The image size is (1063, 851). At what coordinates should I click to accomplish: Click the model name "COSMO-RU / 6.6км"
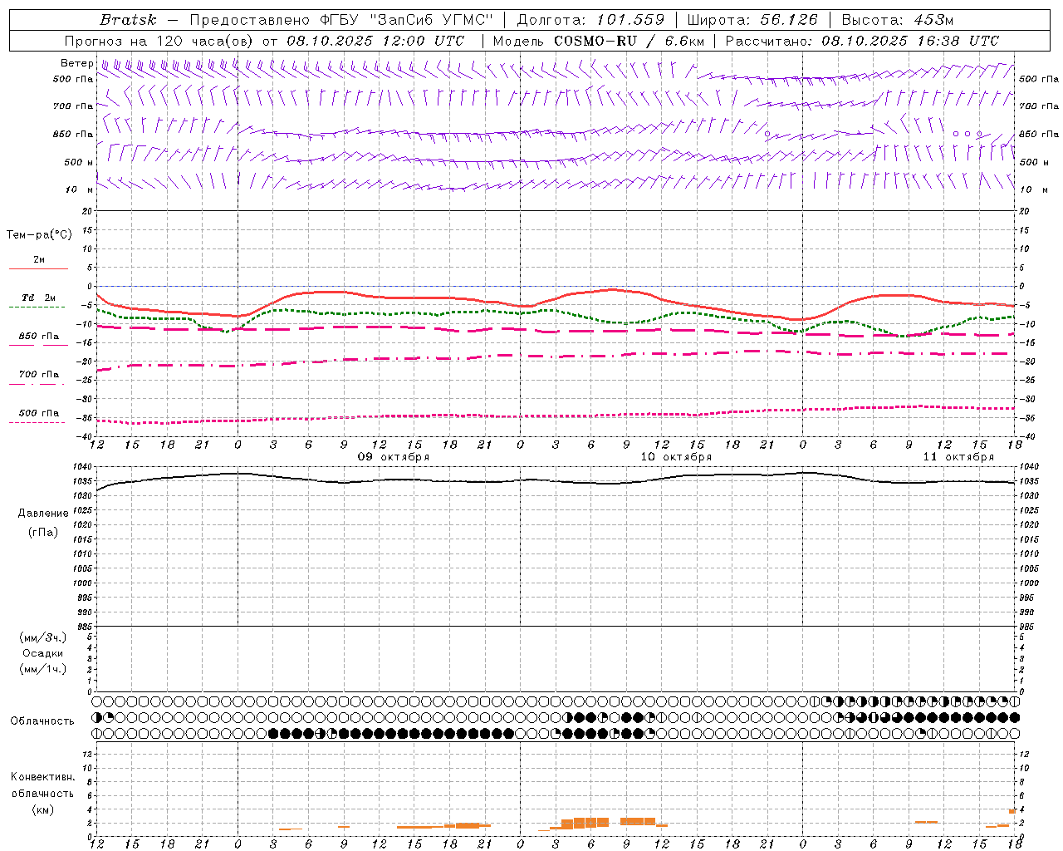click(629, 41)
